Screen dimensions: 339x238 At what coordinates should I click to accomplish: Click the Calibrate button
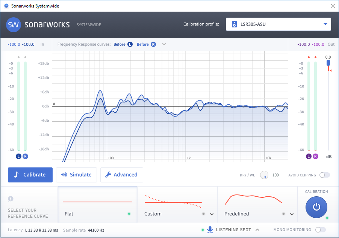[x=30, y=175]
